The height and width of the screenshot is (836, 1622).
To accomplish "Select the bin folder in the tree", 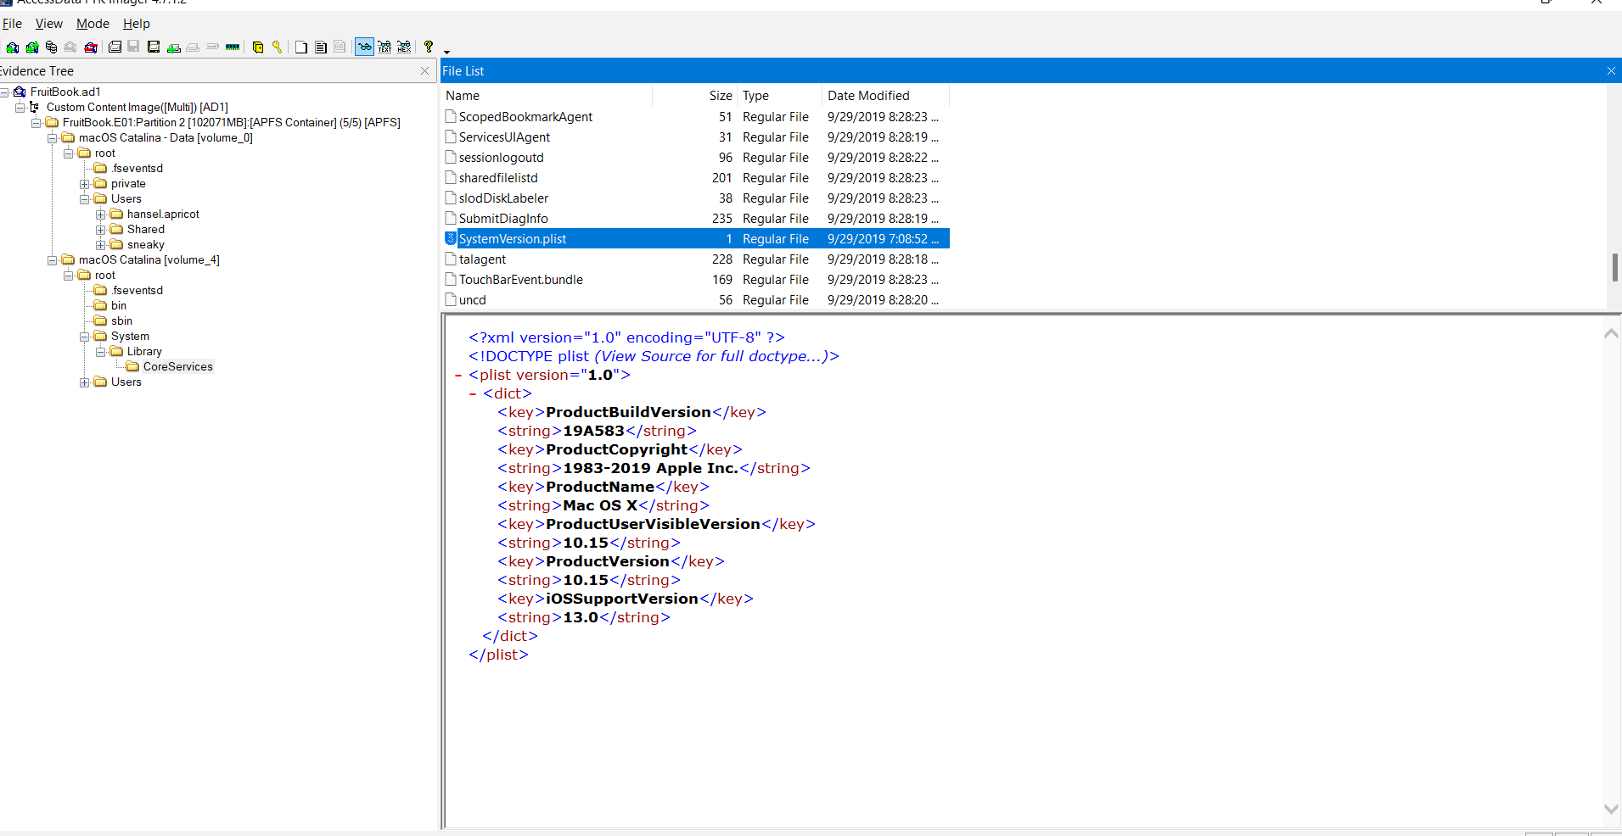I will [x=119, y=305].
